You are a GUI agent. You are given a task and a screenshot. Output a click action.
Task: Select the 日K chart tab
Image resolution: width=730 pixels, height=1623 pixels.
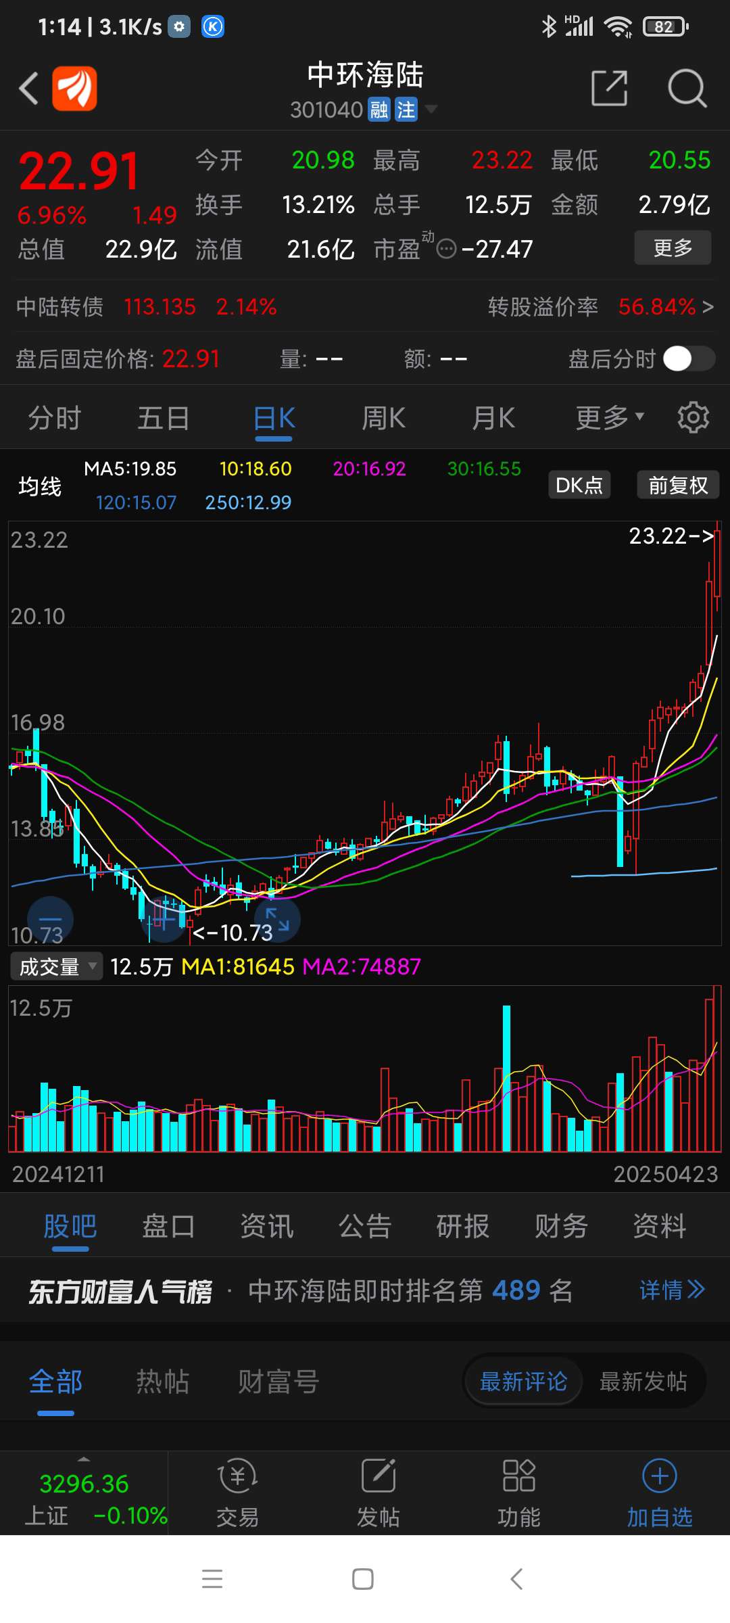(274, 418)
